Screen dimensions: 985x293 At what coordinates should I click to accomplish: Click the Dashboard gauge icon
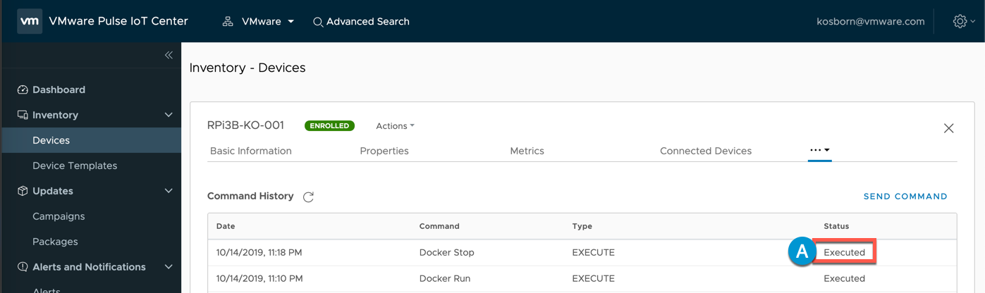click(23, 89)
